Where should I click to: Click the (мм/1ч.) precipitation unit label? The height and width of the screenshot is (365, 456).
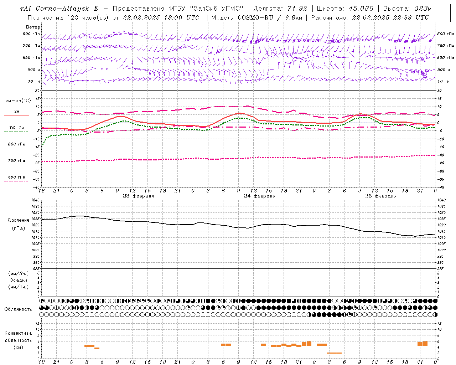[19, 287]
